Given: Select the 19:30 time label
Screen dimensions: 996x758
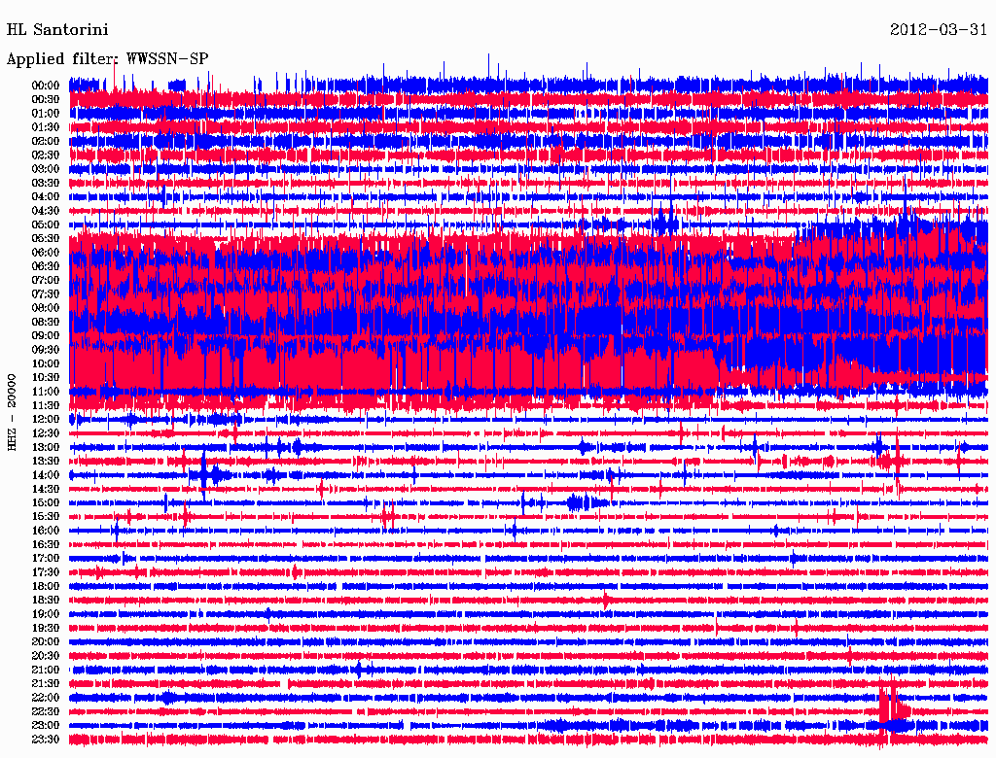Looking at the screenshot, I should pyautogui.click(x=46, y=628).
